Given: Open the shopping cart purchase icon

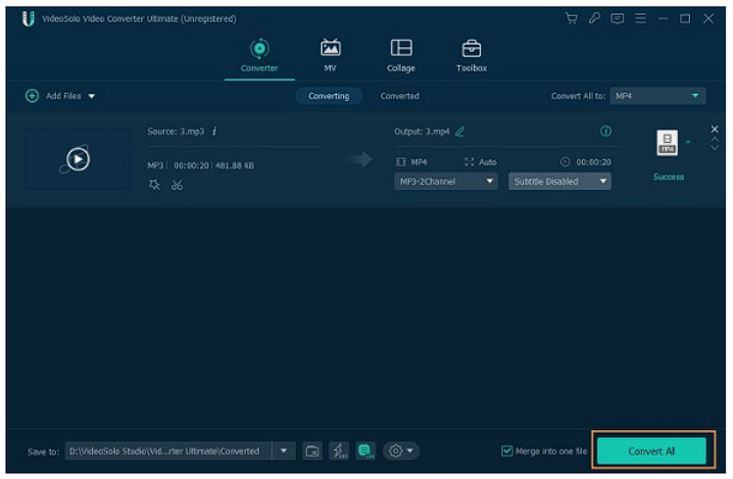Looking at the screenshot, I should click(x=571, y=19).
